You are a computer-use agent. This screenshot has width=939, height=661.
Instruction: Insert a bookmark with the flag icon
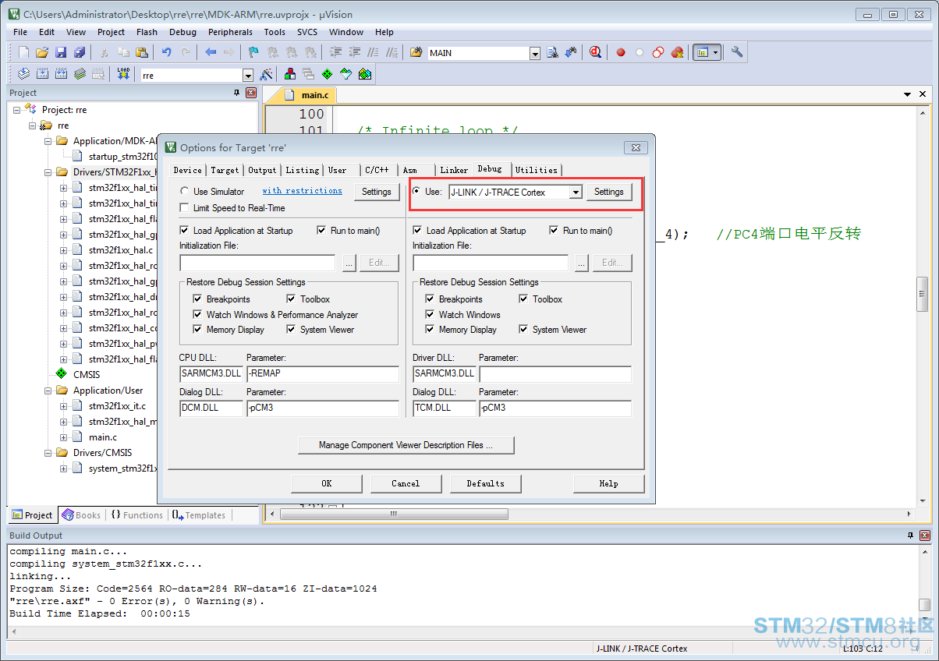coord(253,52)
